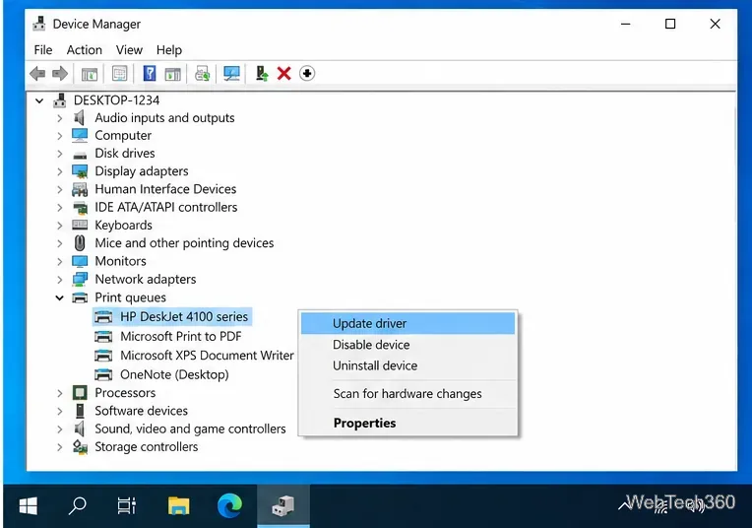Click the Device Manager taskbar button
This screenshot has width=752, height=528.
tap(283, 506)
